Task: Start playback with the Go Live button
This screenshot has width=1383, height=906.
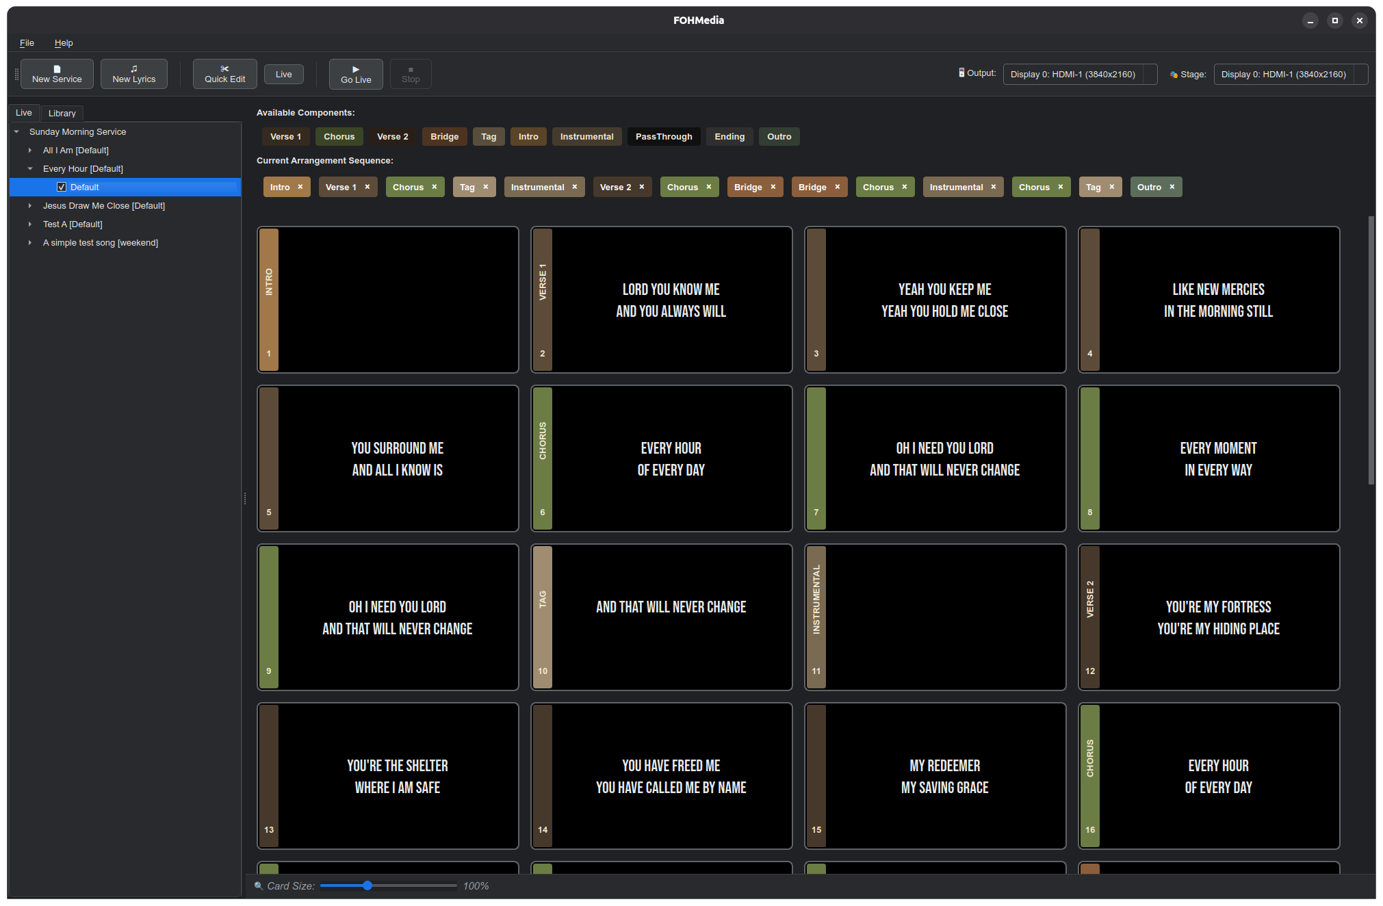Action: pos(356,74)
